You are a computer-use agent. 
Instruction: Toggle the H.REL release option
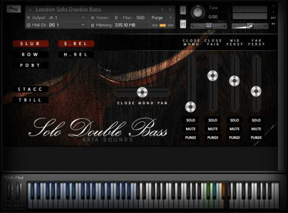[x=76, y=55]
